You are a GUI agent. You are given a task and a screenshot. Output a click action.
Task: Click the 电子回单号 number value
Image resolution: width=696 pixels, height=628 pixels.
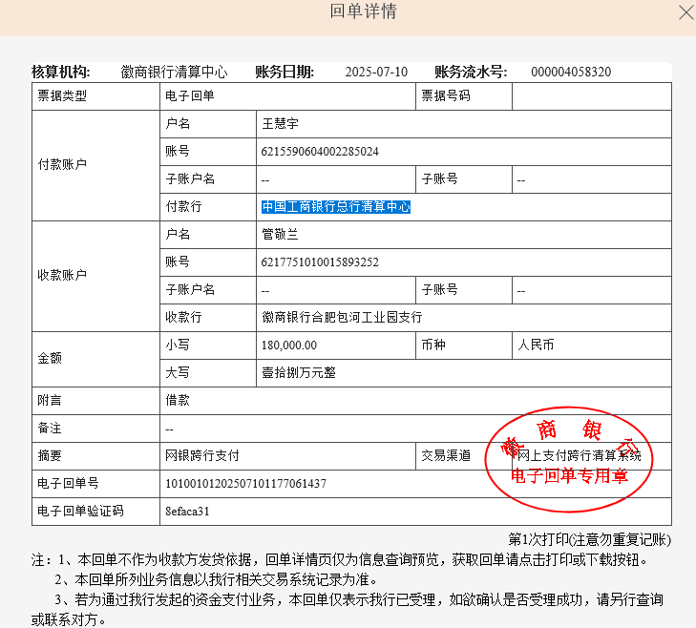(x=246, y=484)
